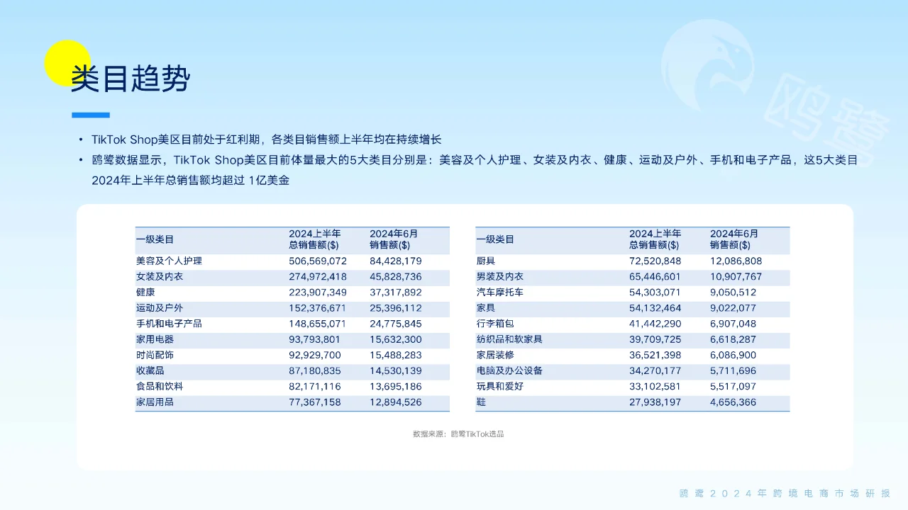Click the 家用电器 category cell
Viewport: 908px width, 510px height.
pos(155,339)
